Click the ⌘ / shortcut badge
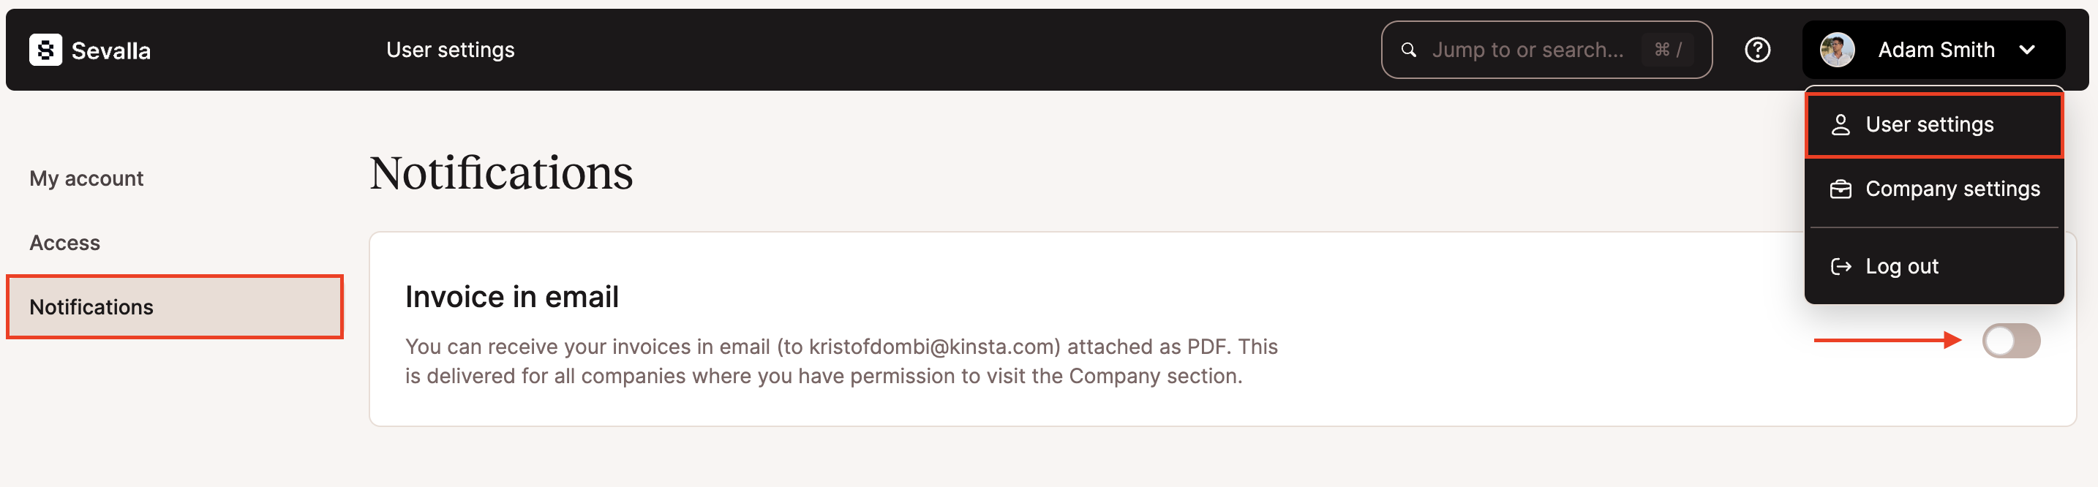The image size is (2098, 487). point(1667,50)
